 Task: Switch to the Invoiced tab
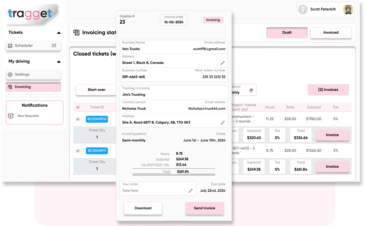coord(331,33)
